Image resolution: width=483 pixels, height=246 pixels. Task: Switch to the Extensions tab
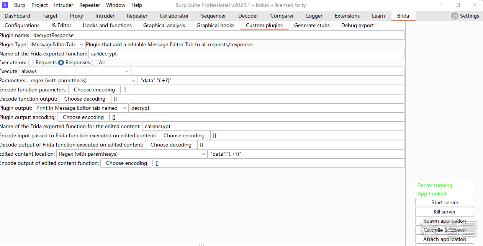pyautogui.click(x=347, y=16)
